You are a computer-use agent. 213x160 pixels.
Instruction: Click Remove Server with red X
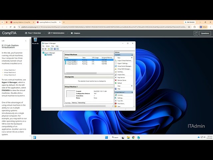(x=122, y=80)
